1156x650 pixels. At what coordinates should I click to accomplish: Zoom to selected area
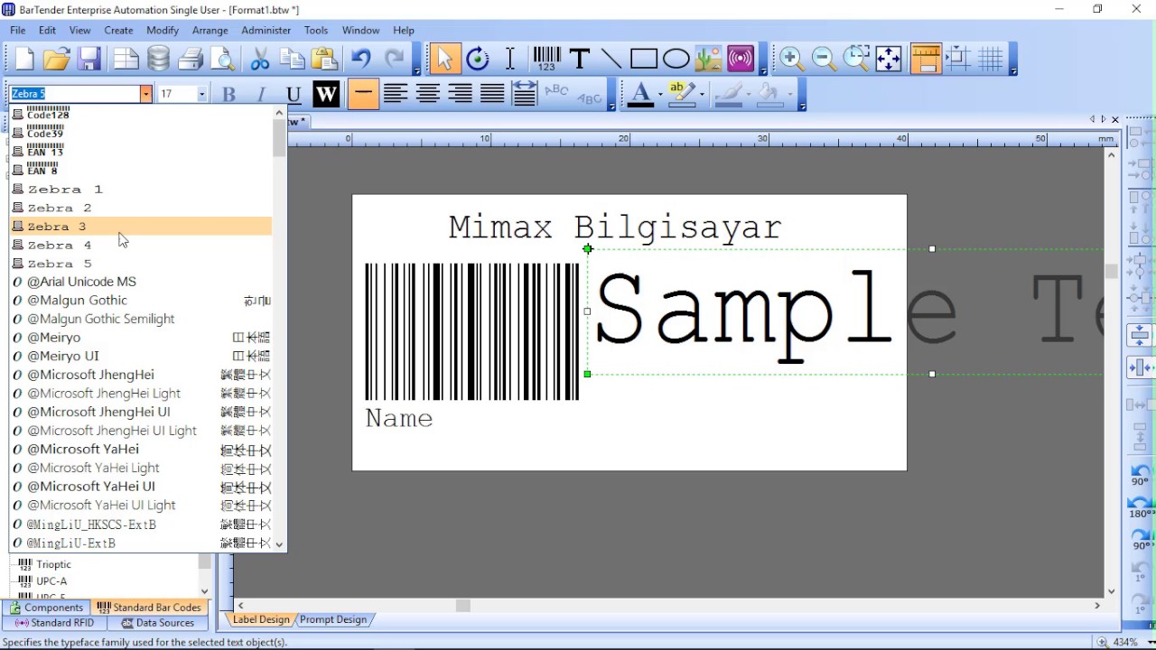pos(856,60)
